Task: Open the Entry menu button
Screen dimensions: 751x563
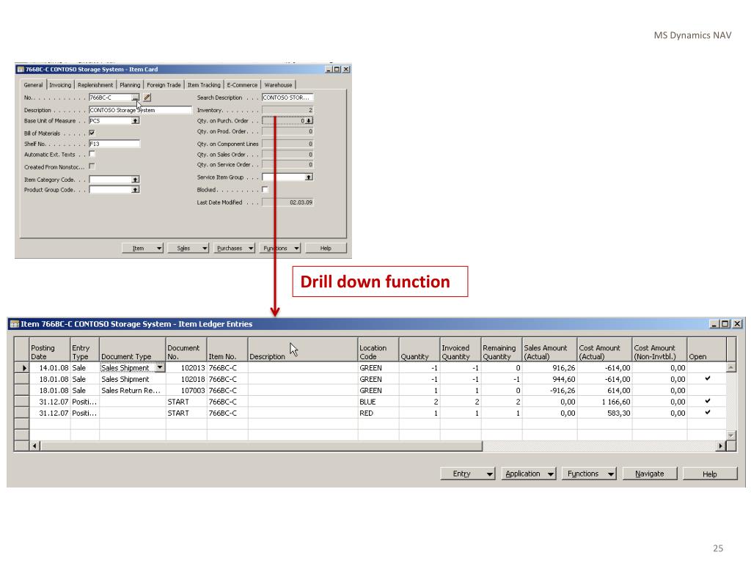Action: (x=467, y=474)
